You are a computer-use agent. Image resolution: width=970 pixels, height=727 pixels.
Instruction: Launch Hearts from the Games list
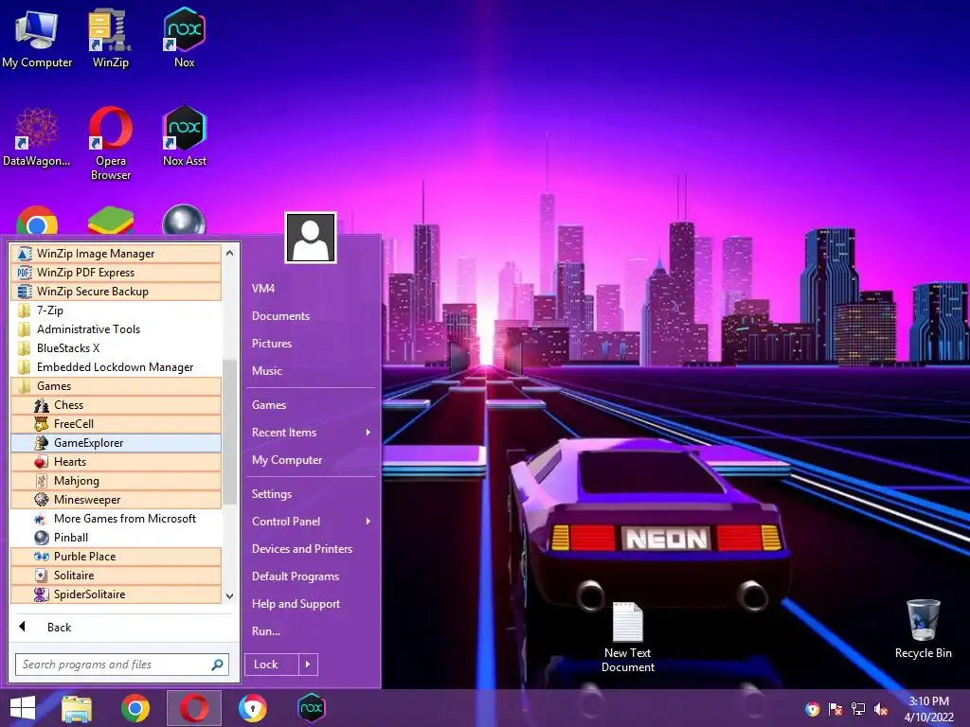[x=116, y=462]
